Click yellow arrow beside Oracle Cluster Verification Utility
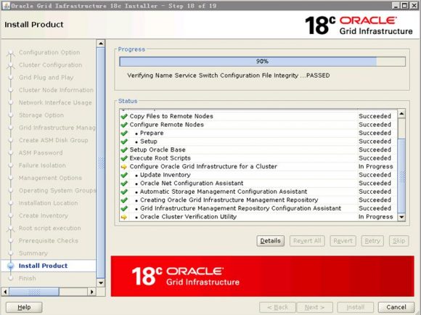421x315 pixels. coord(124,217)
